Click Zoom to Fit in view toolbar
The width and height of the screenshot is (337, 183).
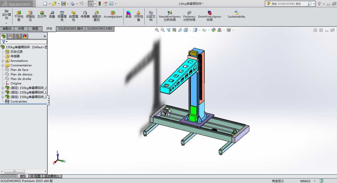pos(157,30)
